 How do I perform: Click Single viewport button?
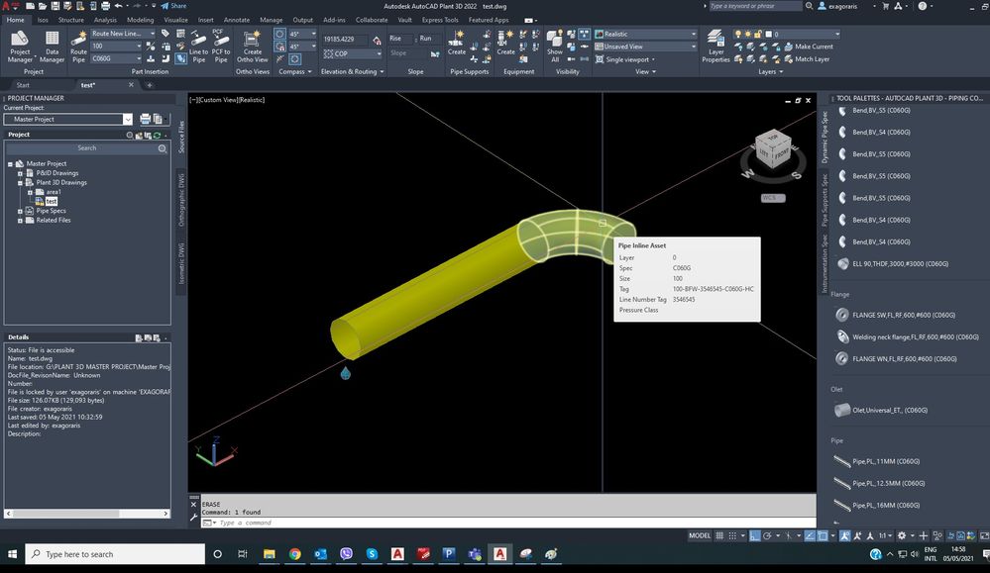(x=625, y=59)
